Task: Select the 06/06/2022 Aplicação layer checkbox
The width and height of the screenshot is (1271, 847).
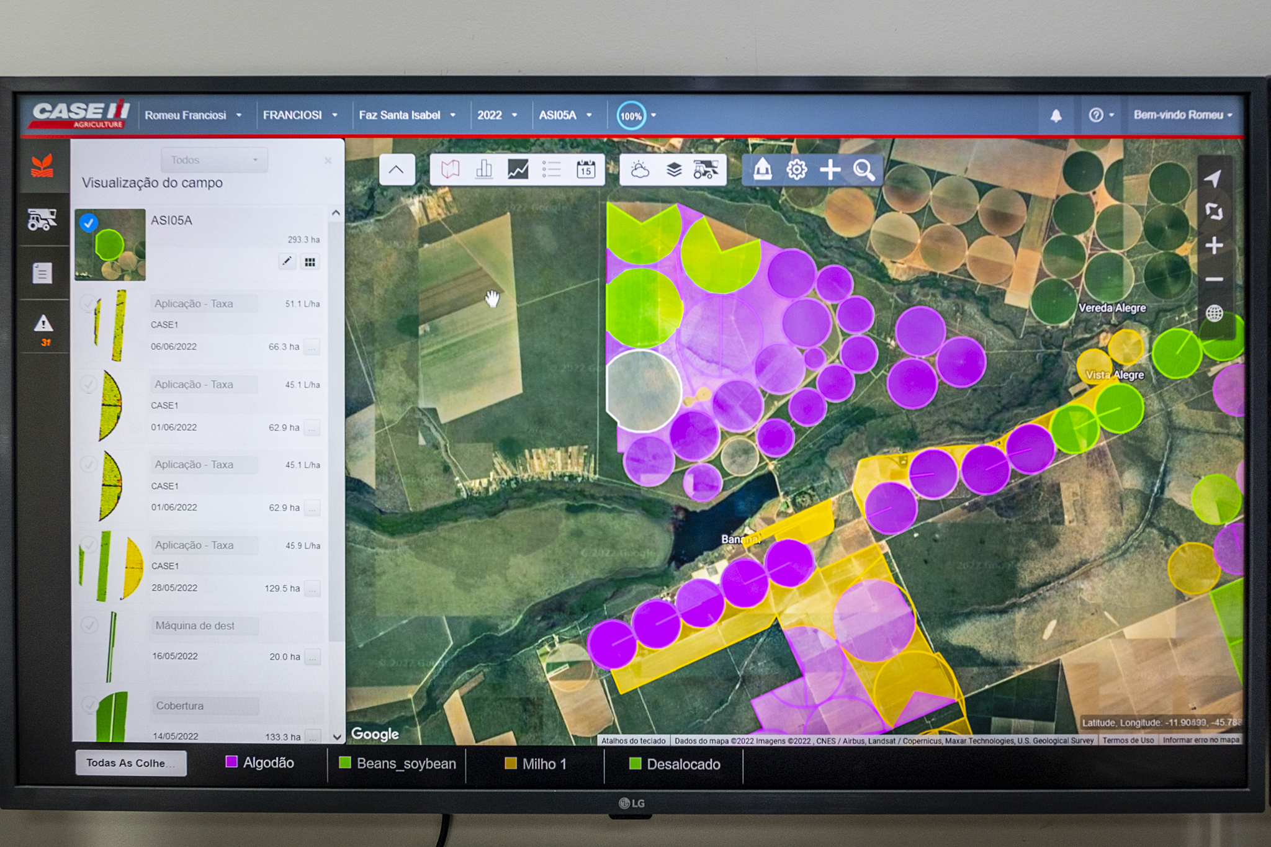Action: 88,303
